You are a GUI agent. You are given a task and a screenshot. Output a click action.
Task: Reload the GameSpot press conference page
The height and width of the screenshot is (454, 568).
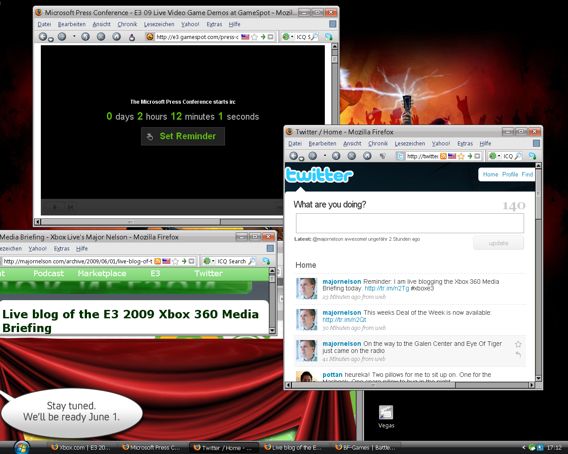point(86,37)
